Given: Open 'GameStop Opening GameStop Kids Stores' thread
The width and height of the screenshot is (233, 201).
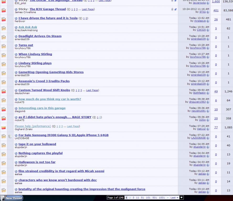Looking at the screenshot, I should click(51, 72).
